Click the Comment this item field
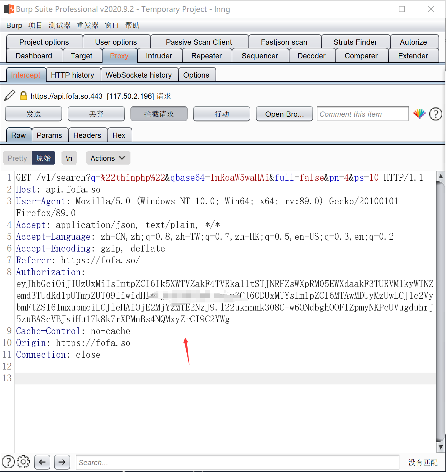Image resolution: width=446 pixels, height=472 pixels. tap(363, 114)
